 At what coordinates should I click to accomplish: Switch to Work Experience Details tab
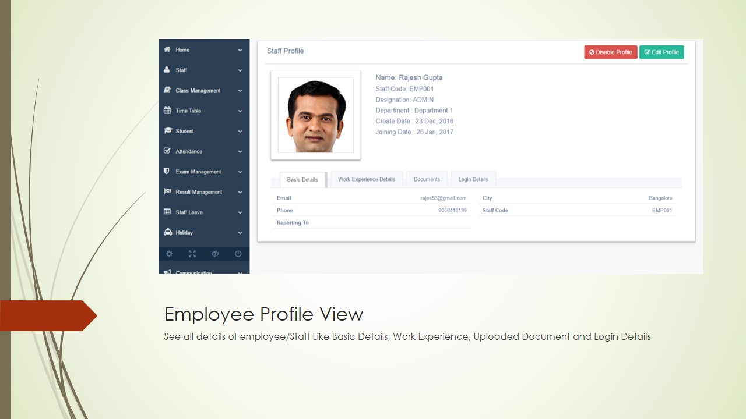367,179
